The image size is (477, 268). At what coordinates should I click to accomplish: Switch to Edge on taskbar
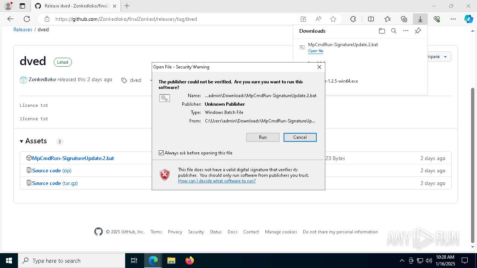click(x=153, y=261)
